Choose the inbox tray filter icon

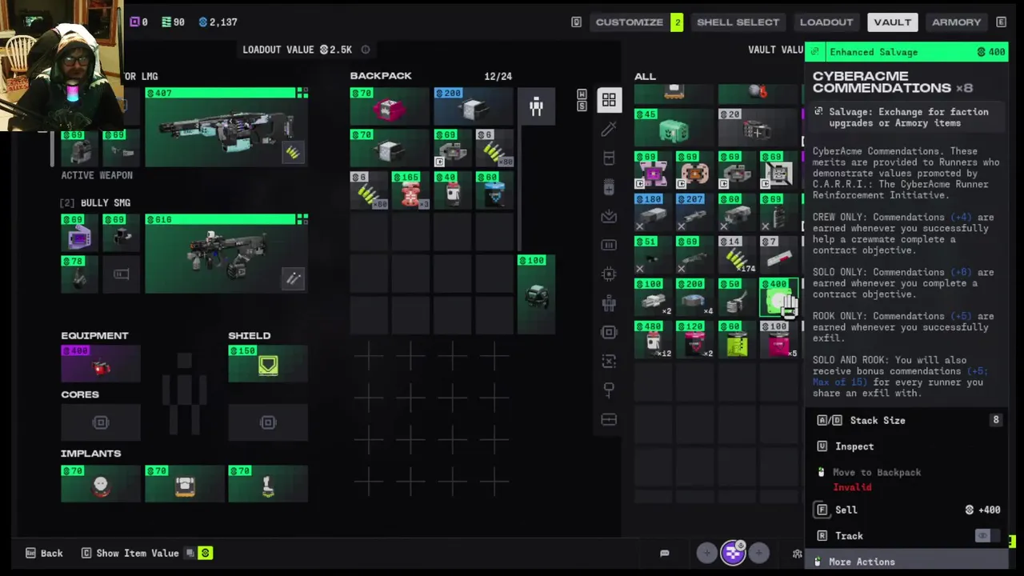tap(609, 216)
